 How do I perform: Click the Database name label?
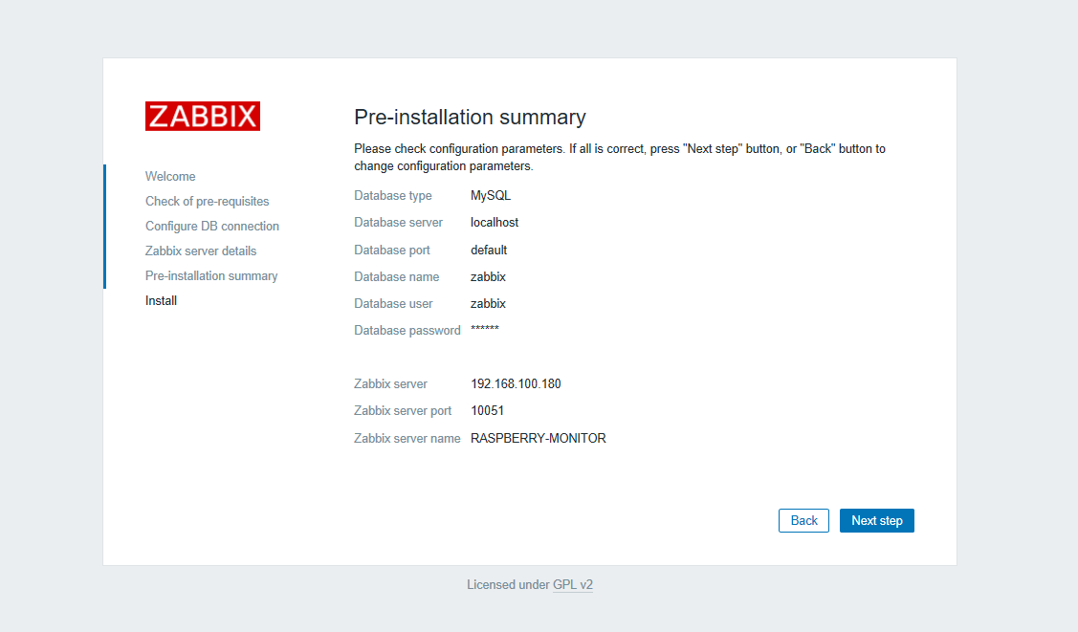click(x=396, y=276)
